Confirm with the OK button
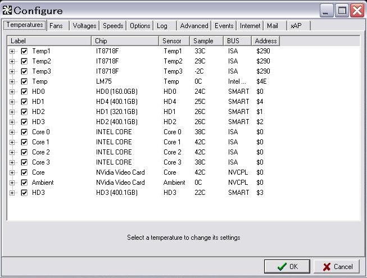 [x=287, y=266]
